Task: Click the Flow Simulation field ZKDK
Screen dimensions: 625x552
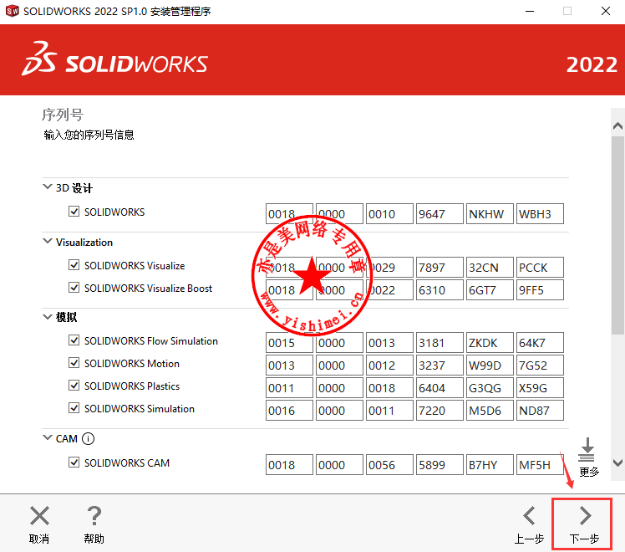Action: (x=490, y=343)
